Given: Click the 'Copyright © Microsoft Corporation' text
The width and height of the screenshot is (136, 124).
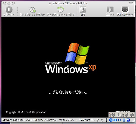Looking at the screenshot, I should click(26, 112).
